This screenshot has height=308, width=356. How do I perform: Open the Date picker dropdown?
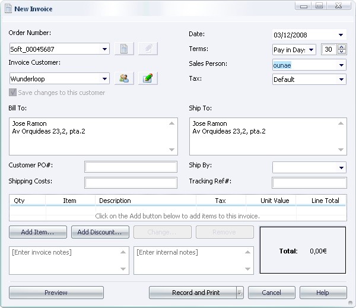341,35
